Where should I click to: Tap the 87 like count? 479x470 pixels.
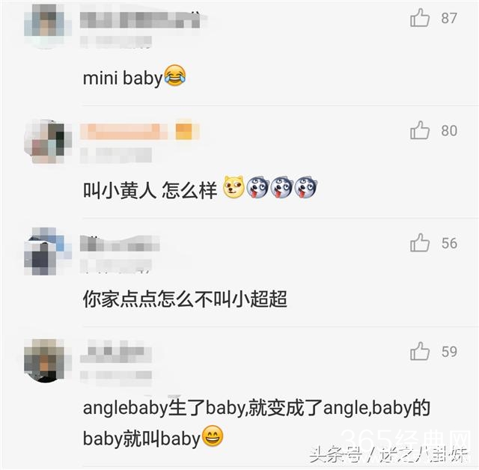(x=449, y=18)
